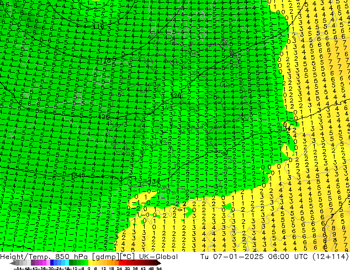Click the '[°C]' unit label
Image resolution: width=350 pixels, height=270 pixels.
[128, 257]
